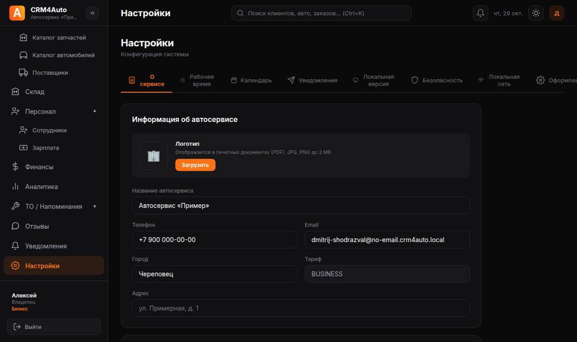Click the Выйти button
This screenshot has width=577, height=342.
[x=54, y=327]
